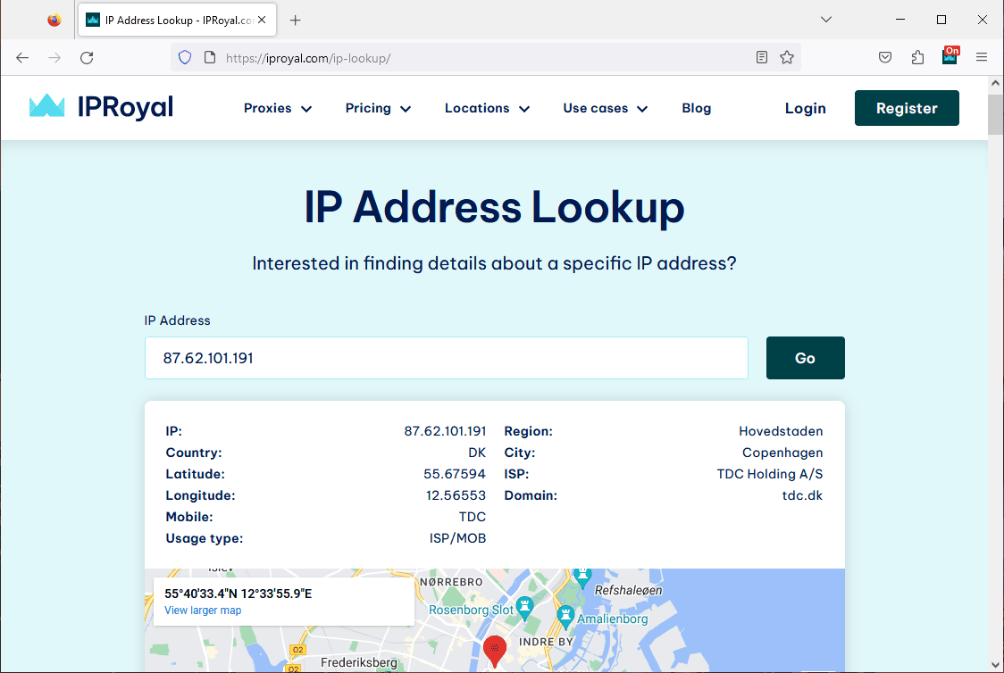1004x673 pixels.
Task: Open a new browser tab
Action: [295, 20]
